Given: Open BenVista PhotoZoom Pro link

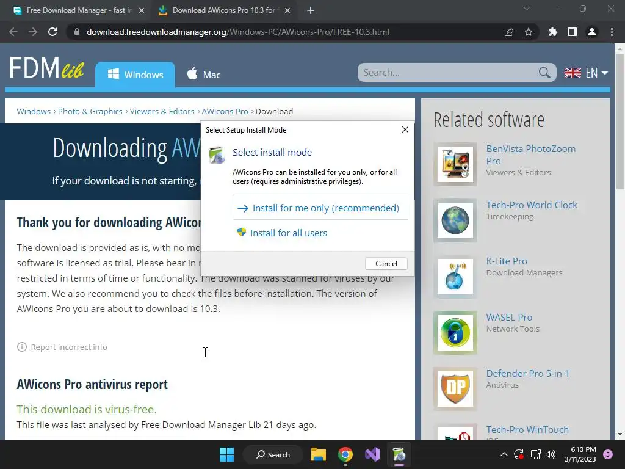Looking at the screenshot, I should 530,155.
